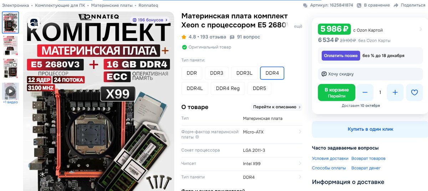Click the В сравнение compare icon
Screen dimensions: 428x191
coord(360,5)
